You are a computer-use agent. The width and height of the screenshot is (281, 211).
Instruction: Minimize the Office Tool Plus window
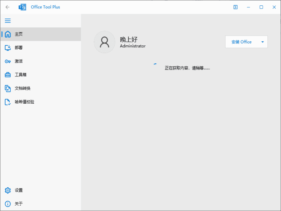click(249, 7)
